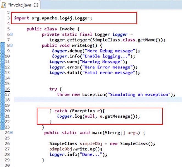Click the Java file icon on the Invoke.java tab

coord(4,5)
